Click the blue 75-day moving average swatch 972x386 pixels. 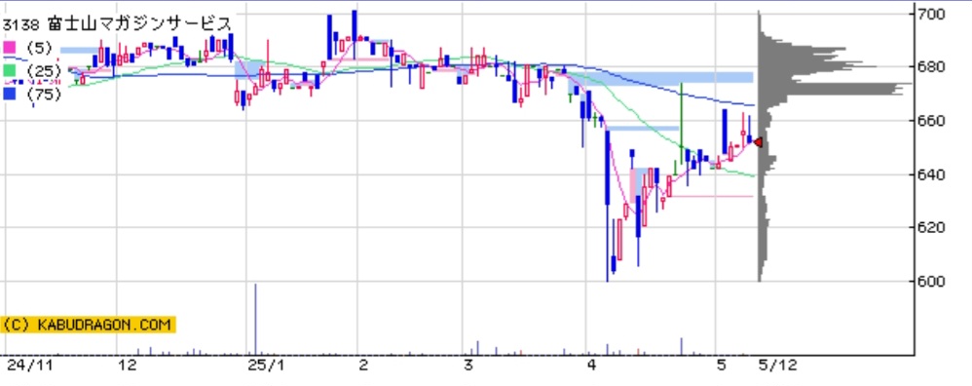[10, 94]
